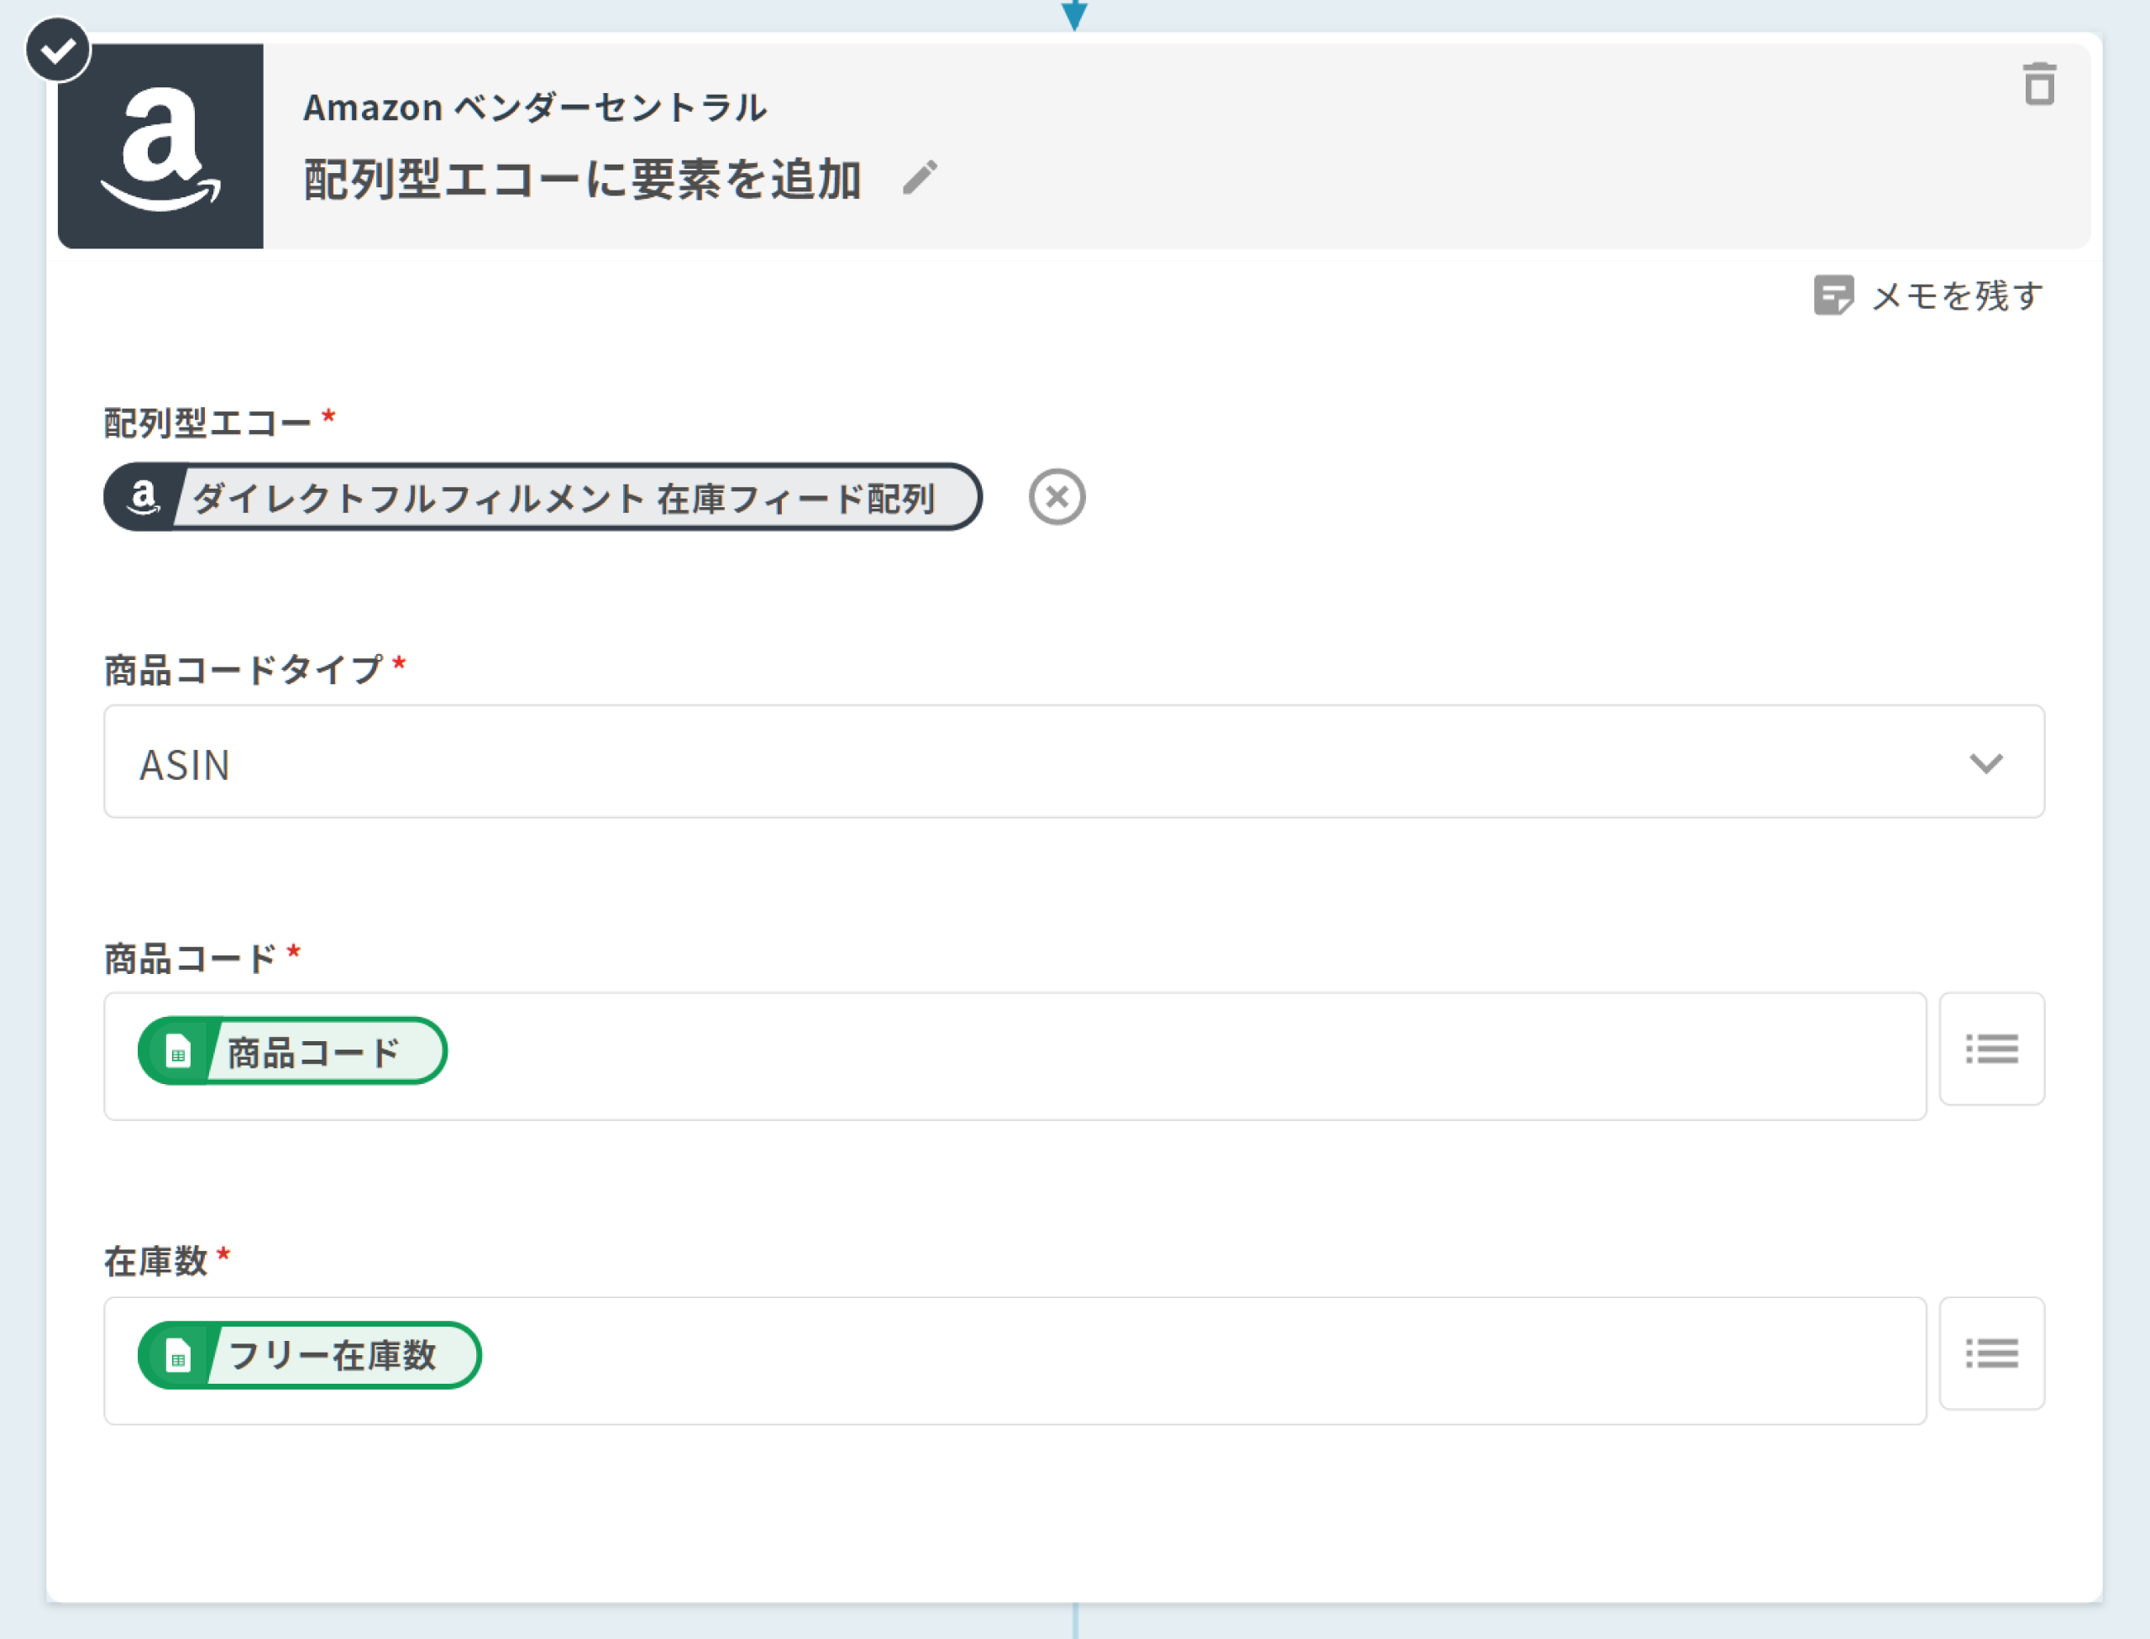Click the trash delete icon
Screen dimensions: 2150x1639
pyautogui.click(x=2039, y=84)
